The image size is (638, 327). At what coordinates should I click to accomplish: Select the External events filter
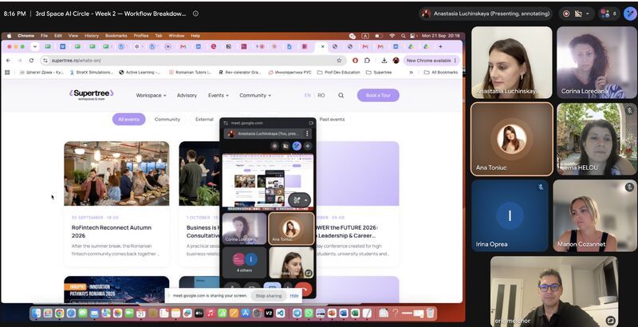point(204,119)
